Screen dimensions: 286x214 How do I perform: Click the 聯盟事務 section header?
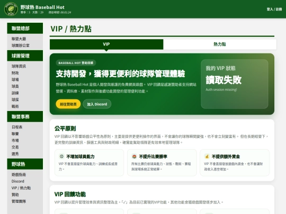click(25, 117)
